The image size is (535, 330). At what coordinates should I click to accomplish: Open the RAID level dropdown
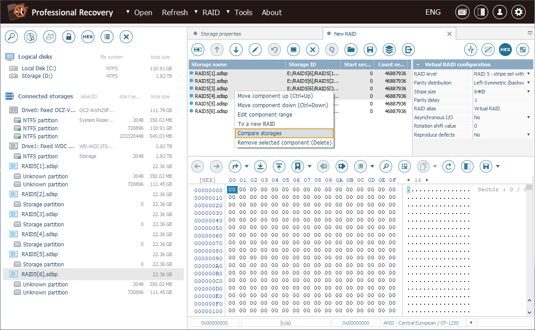pyautogui.click(x=528, y=74)
